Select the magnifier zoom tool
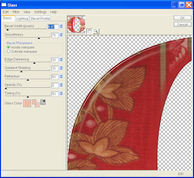Image resolution: width=194 pixels, height=178 pixels. pyautogui.click(x=96, y=31)
